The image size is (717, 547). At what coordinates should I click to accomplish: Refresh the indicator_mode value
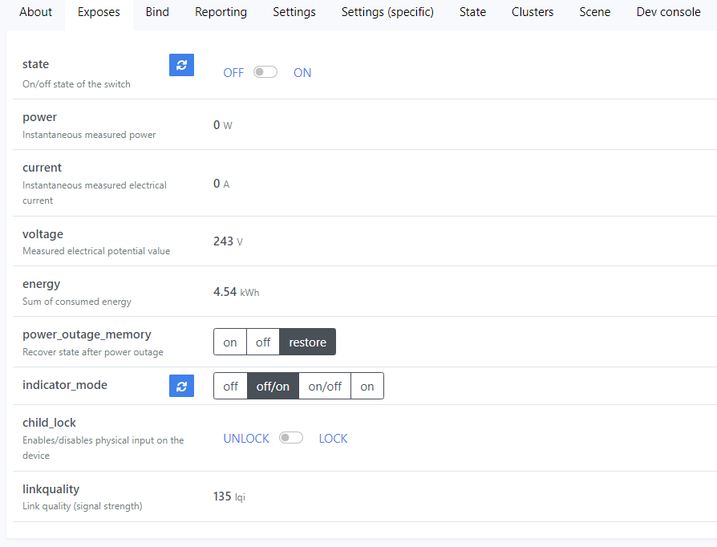[x=181, y=386]
